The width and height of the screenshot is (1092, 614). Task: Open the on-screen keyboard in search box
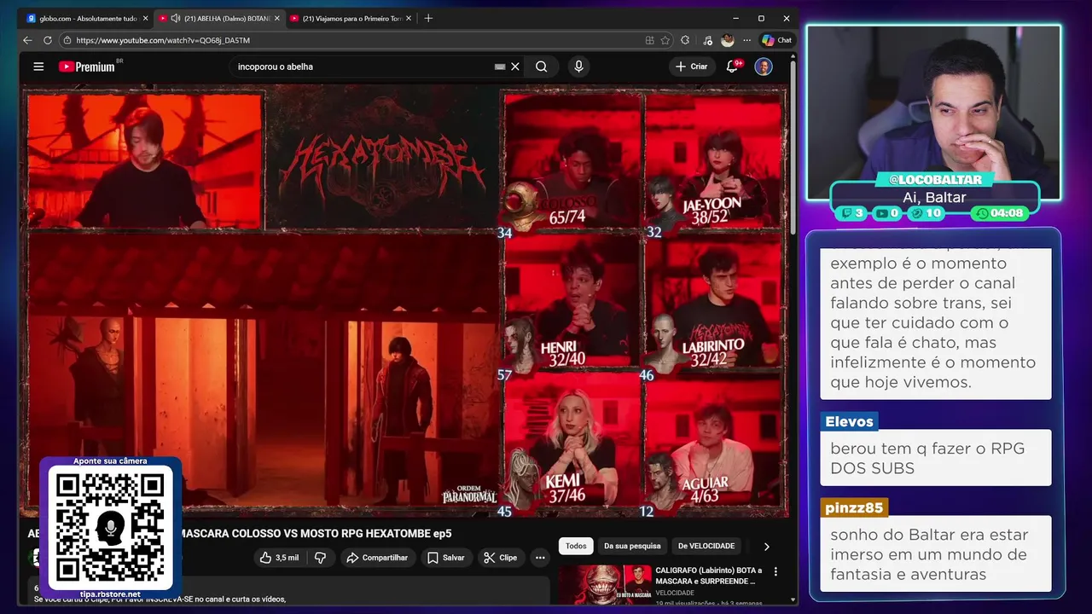[500, 67]
